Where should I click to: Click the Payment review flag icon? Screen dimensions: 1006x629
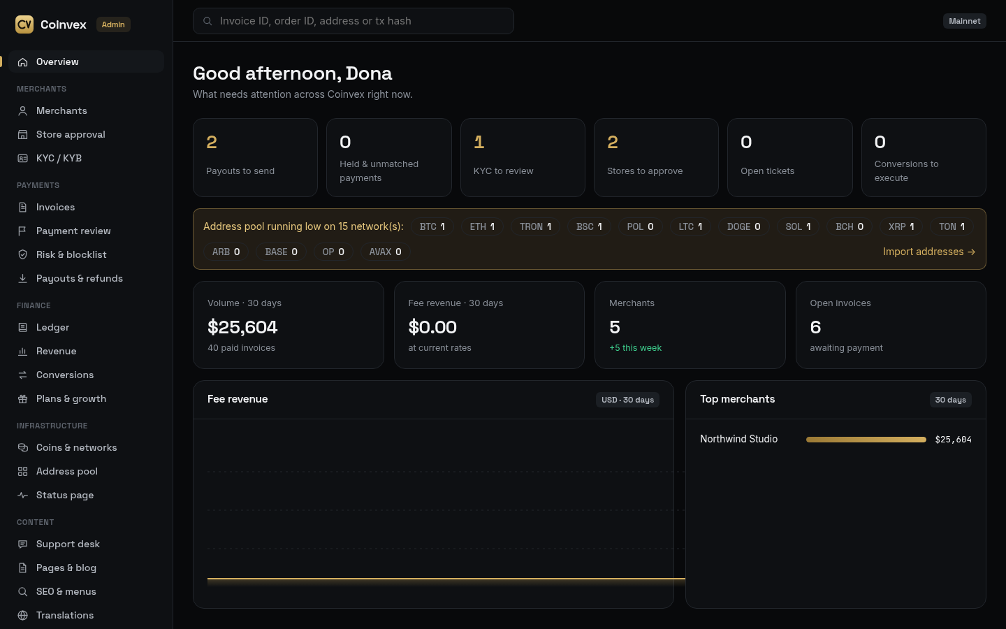(23, 231)
